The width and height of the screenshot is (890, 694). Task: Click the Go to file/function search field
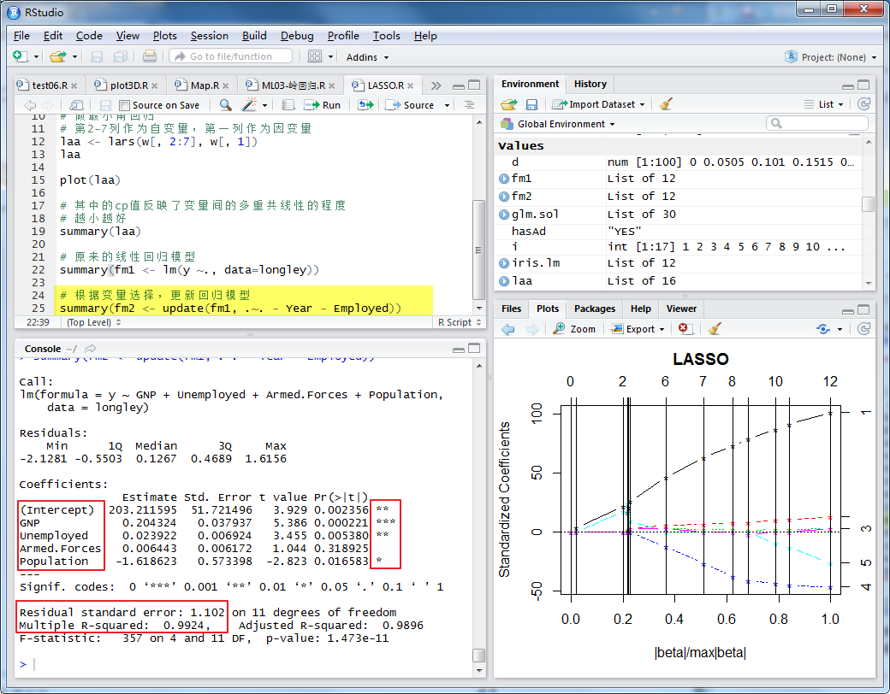(x=231, y=56)
